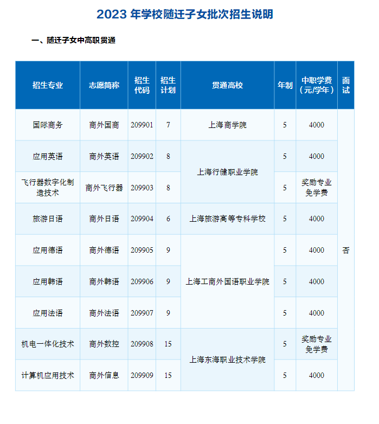This screenshot has height=424, width=379.
Task: Click the 中职学费（元/学年） column header
Action: (x=317, y=85)
